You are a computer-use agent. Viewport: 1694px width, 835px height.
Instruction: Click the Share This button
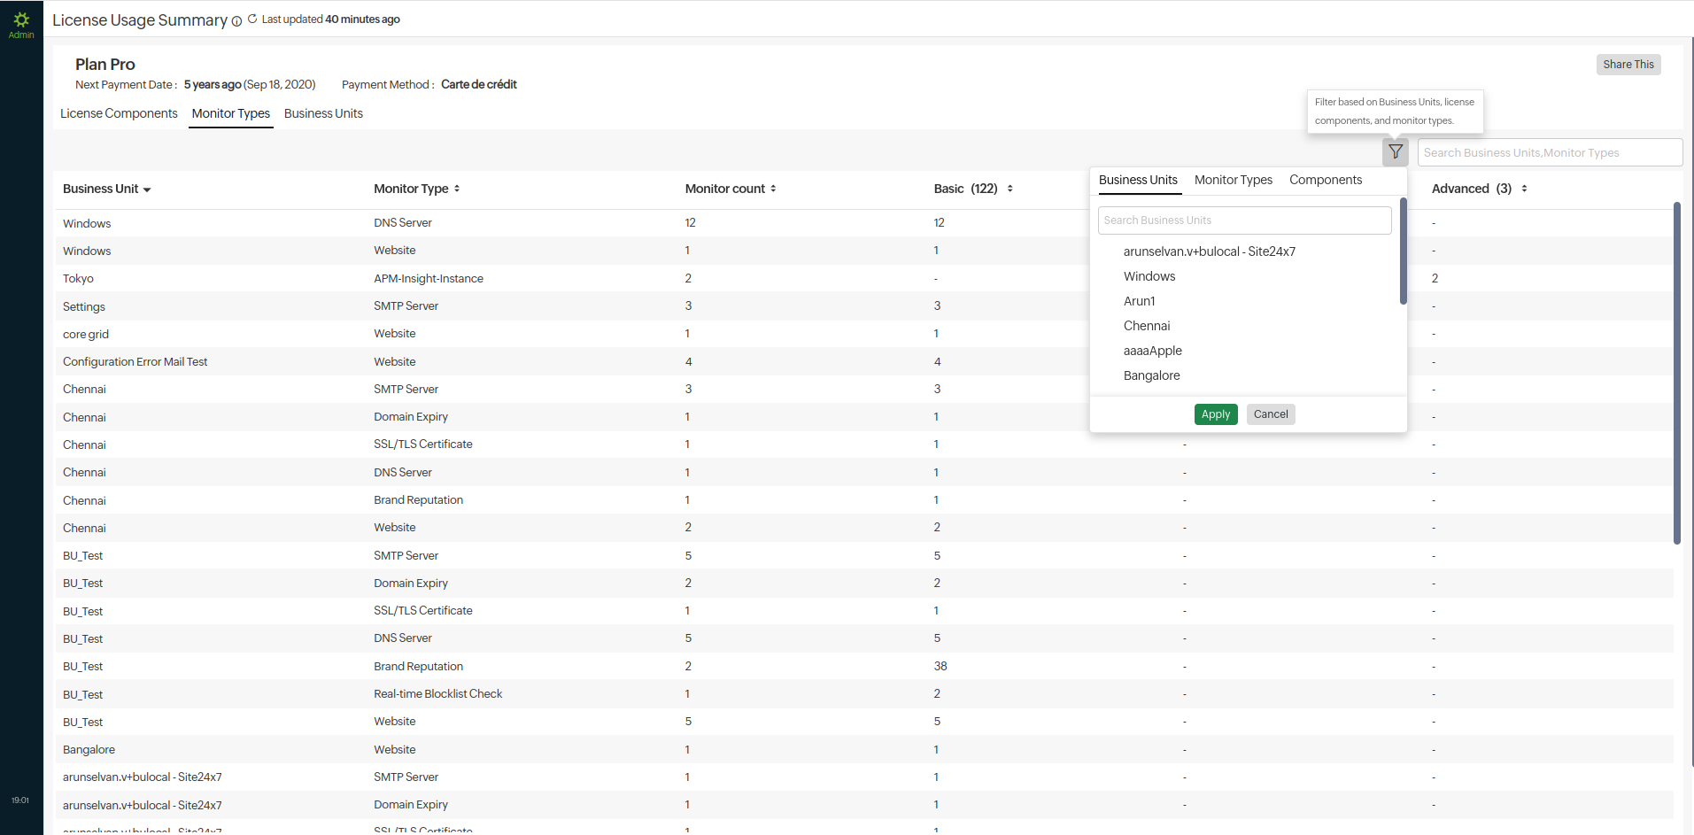tap(1628, 65)
